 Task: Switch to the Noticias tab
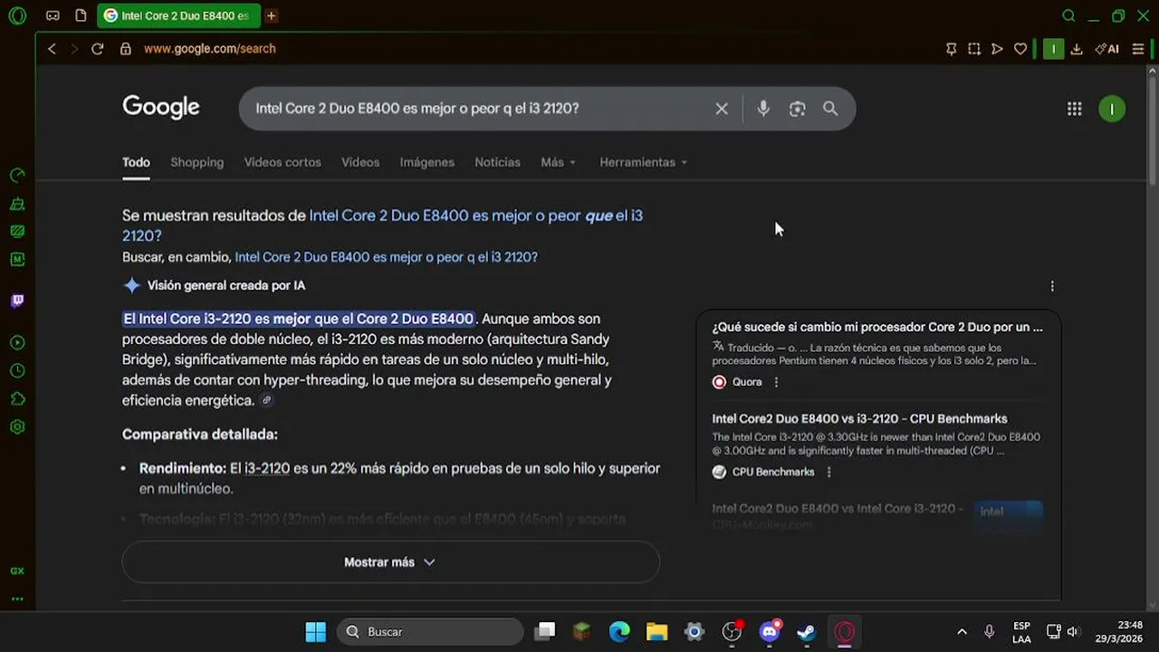pyautogui.click(x=497, y=162)
